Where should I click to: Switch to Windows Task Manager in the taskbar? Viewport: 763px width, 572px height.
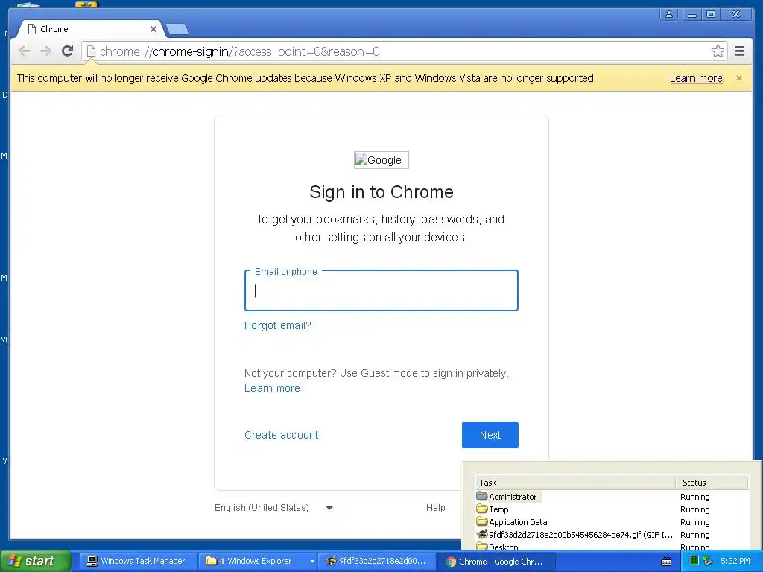[137, 561]
